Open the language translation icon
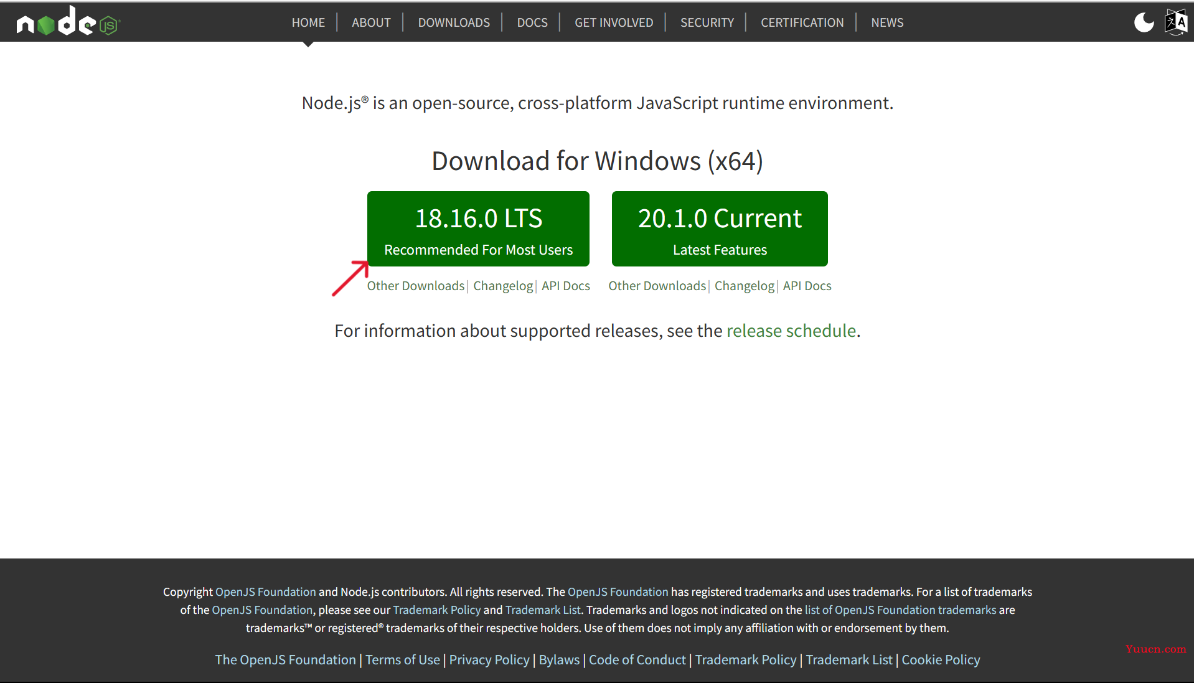The height and width of the screenshot is (683, 1194). pyautogui.click(x=1176, y=22)
